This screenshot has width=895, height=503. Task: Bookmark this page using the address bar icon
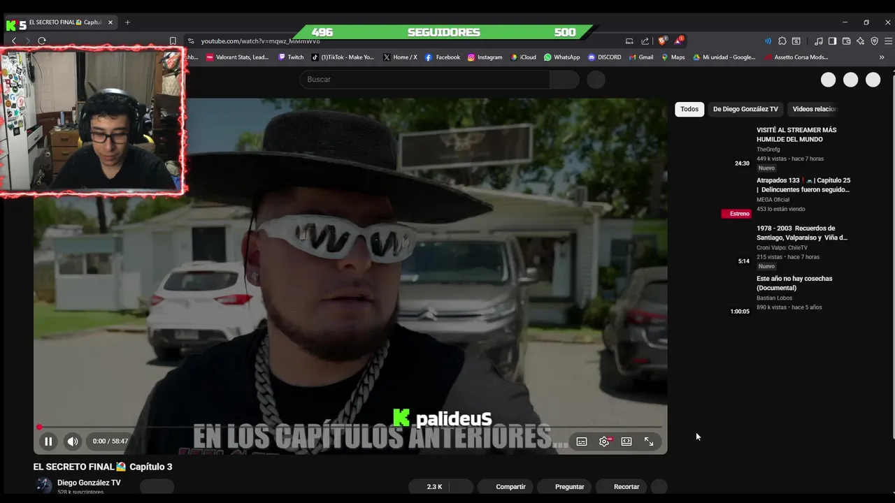coord(173,41)
